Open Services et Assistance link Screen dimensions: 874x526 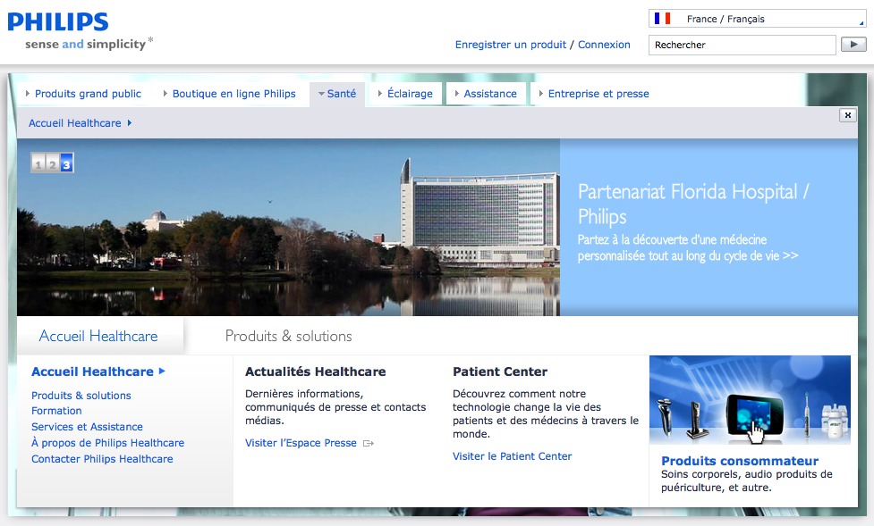click(x=87, y=426)
